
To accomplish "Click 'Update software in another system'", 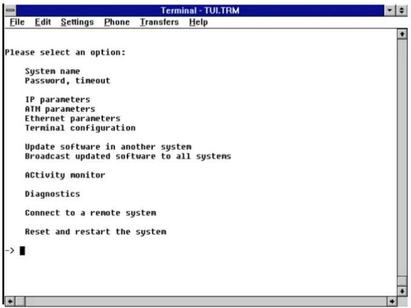I will pyautogui.click(x=108, y=147).
